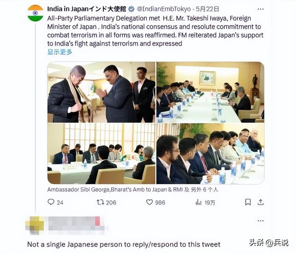Open bottom-right delegation seated photo

(210, 154)
